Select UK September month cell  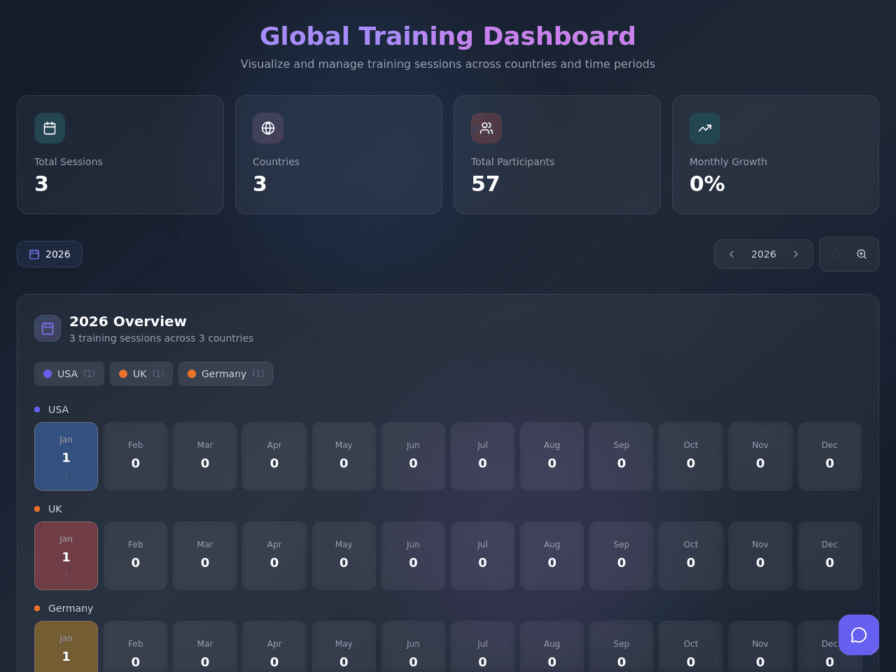tap(621, 556)
